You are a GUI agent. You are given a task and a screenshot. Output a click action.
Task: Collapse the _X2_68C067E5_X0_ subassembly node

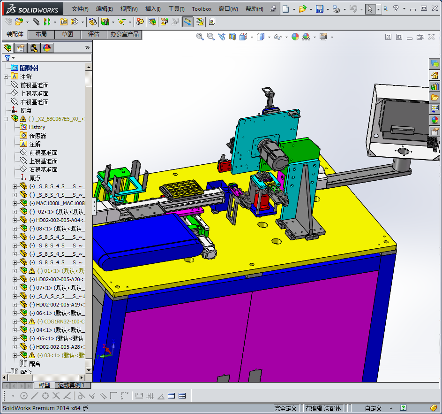(6, 119)
